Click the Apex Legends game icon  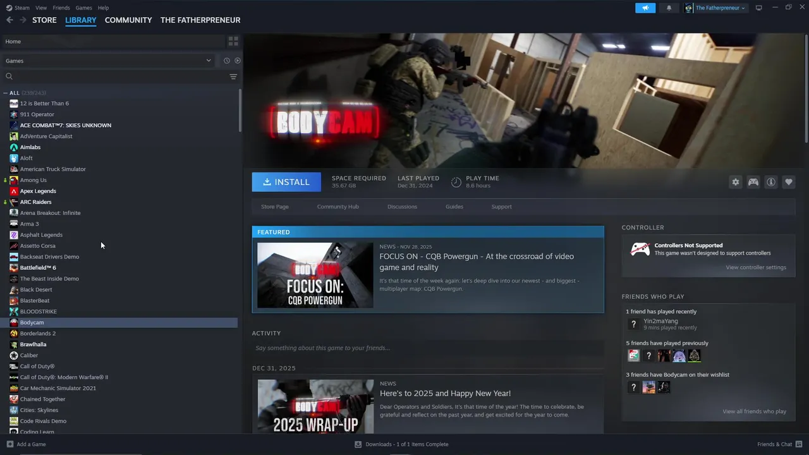[x=14, y=191]
